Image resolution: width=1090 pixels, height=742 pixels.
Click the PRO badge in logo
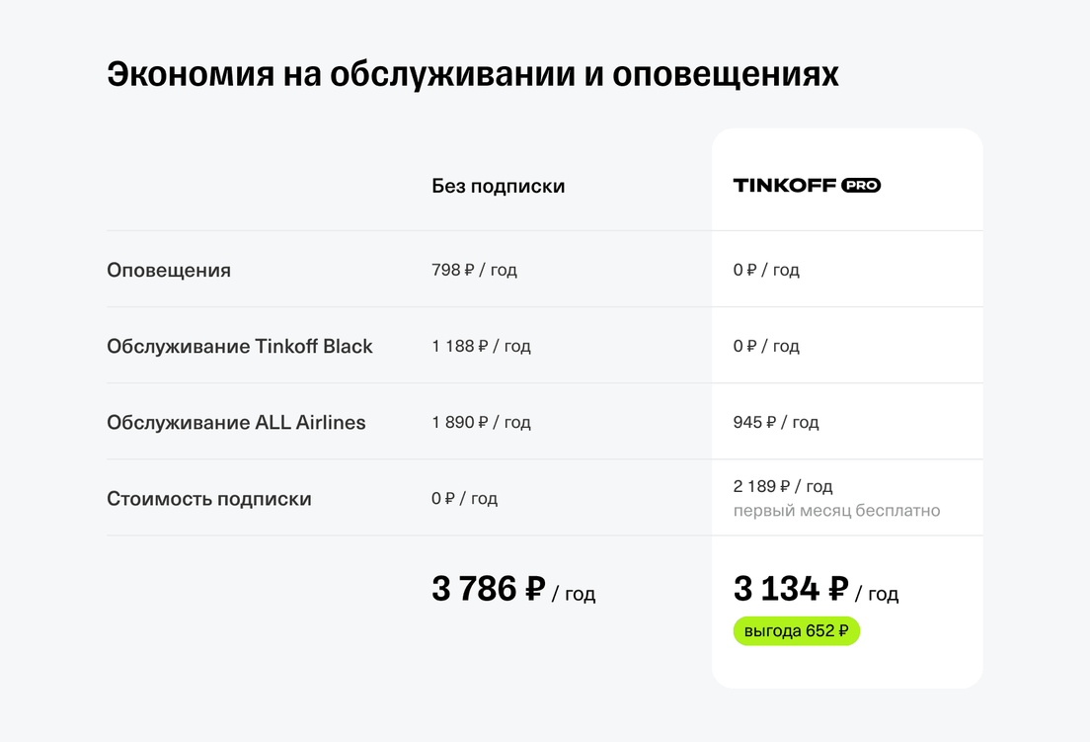pos(861,185)
